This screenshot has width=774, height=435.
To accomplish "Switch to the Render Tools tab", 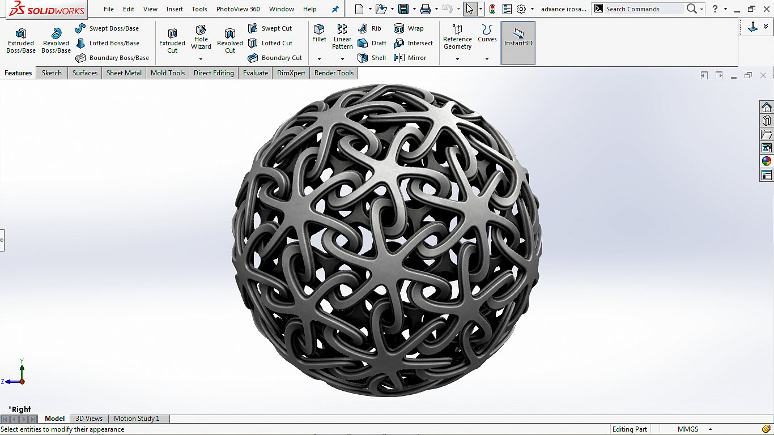I will click(334, 72).
